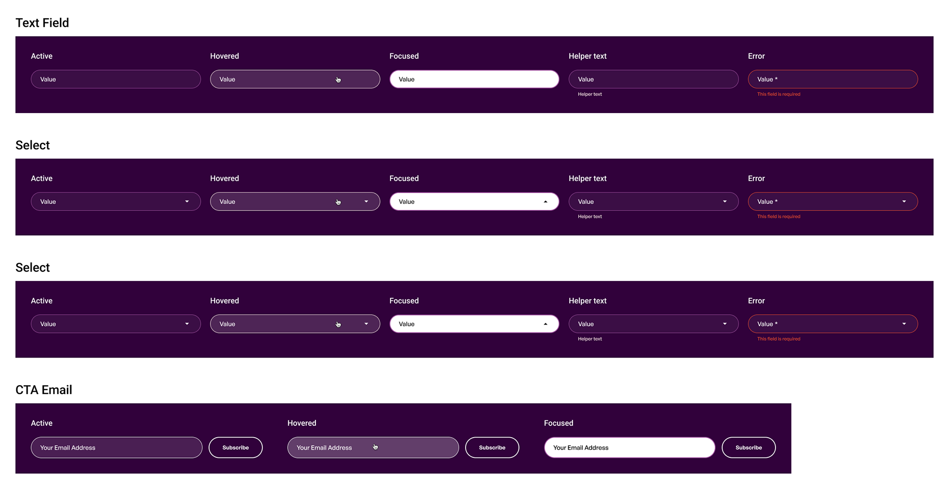
Task: Click Subscribe button next to Focused email field
Action: pyautogui.click(x=749, y=448)
